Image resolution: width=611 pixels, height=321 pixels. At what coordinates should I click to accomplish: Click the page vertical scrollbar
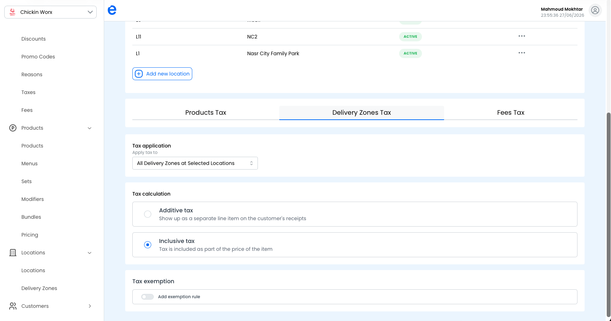pyautogui.click(x=609, y=214)
